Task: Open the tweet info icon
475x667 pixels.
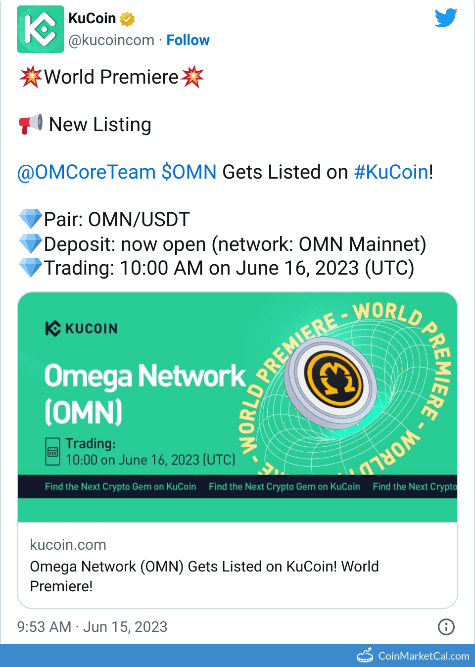Action: point(446,627)
